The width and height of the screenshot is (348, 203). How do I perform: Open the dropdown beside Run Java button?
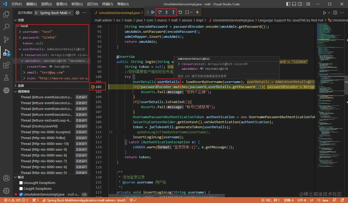pyautogui.click(x=329, y=13)
